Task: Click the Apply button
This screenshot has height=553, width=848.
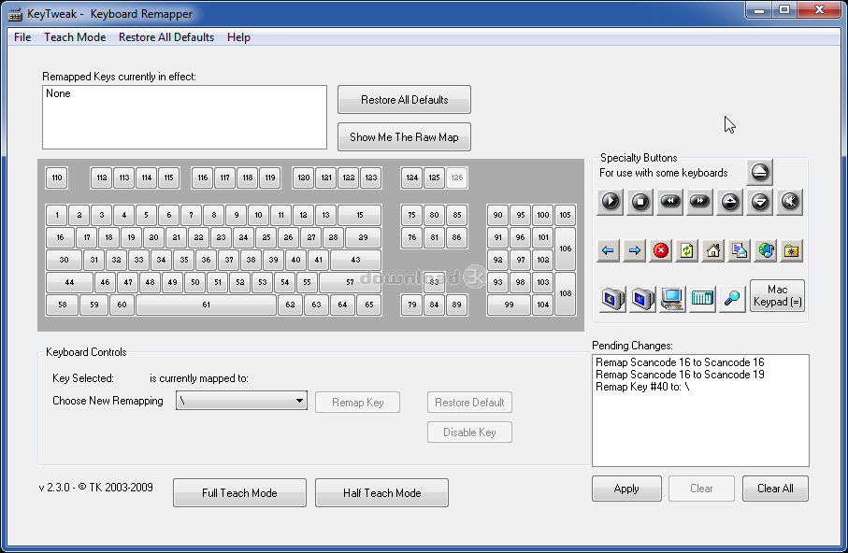Action: [x=626, y=489]
